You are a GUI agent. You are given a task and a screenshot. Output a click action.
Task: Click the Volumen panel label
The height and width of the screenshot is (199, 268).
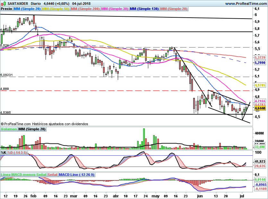9,129
